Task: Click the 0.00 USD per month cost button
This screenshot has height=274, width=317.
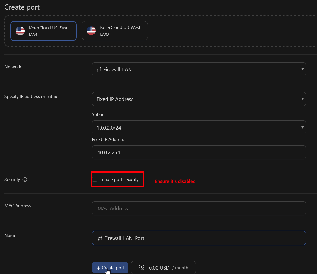Action: 163,267
